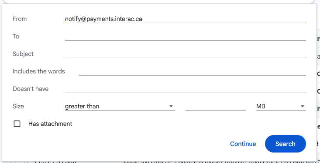Click the Subject label
This screenshot has width=320, height=163.
(23, 54)
